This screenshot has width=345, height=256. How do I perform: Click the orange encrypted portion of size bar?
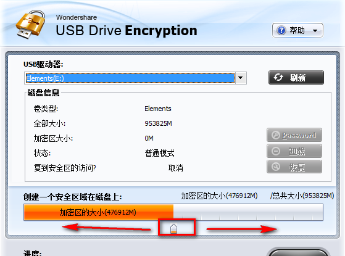pyautogui.click(x=99, y=212)
